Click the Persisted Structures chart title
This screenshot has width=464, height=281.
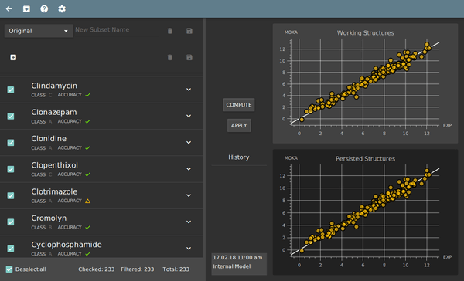click(365, 159)
